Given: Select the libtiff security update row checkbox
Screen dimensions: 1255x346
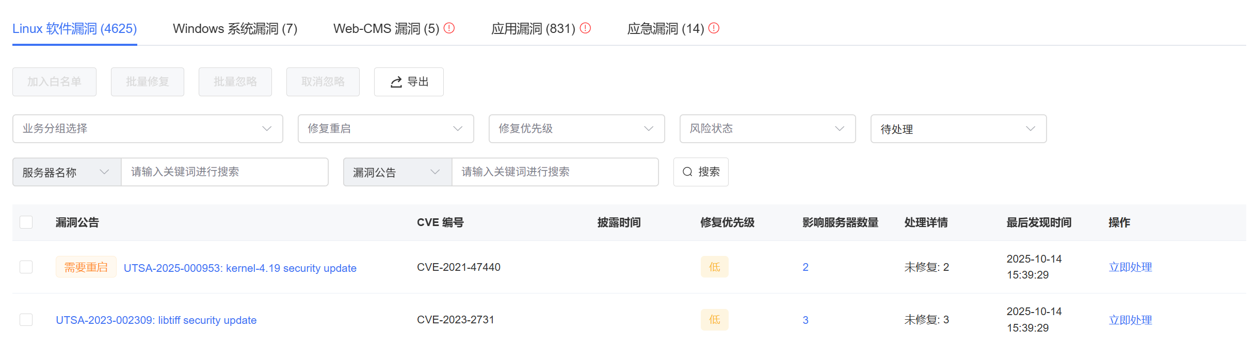Looking at the screenshot, I should [x=26, y=320].
